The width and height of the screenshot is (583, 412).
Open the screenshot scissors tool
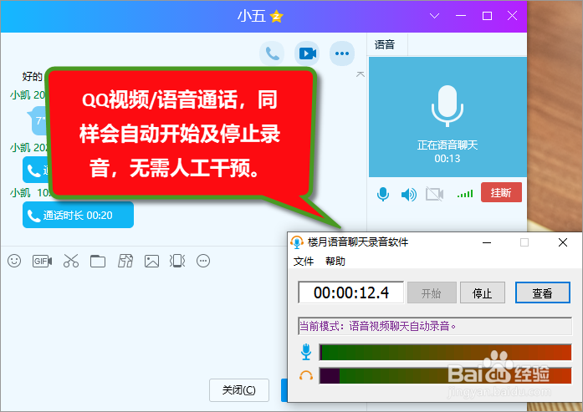pyautogui.click(x=71, y=261)
